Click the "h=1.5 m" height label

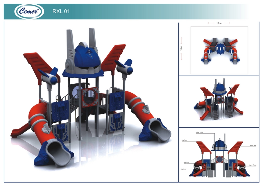pos(253,165)
